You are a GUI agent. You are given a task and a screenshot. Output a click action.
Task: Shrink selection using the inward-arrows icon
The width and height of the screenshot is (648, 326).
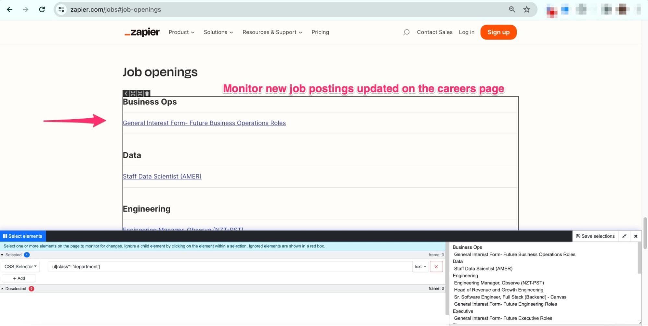pos(140,94)
